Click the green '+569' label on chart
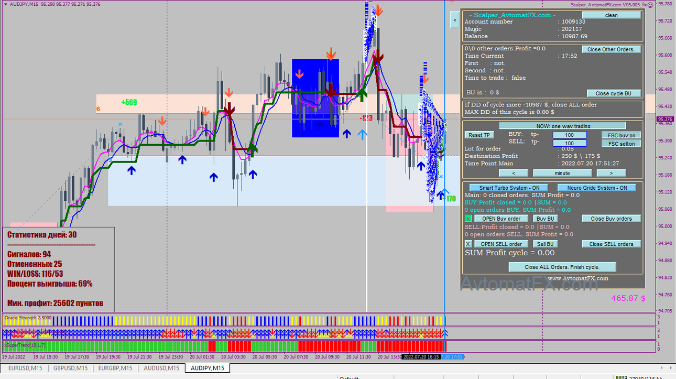Image resolution: width=676 pixels, height=379 pixels. (129, 102)
